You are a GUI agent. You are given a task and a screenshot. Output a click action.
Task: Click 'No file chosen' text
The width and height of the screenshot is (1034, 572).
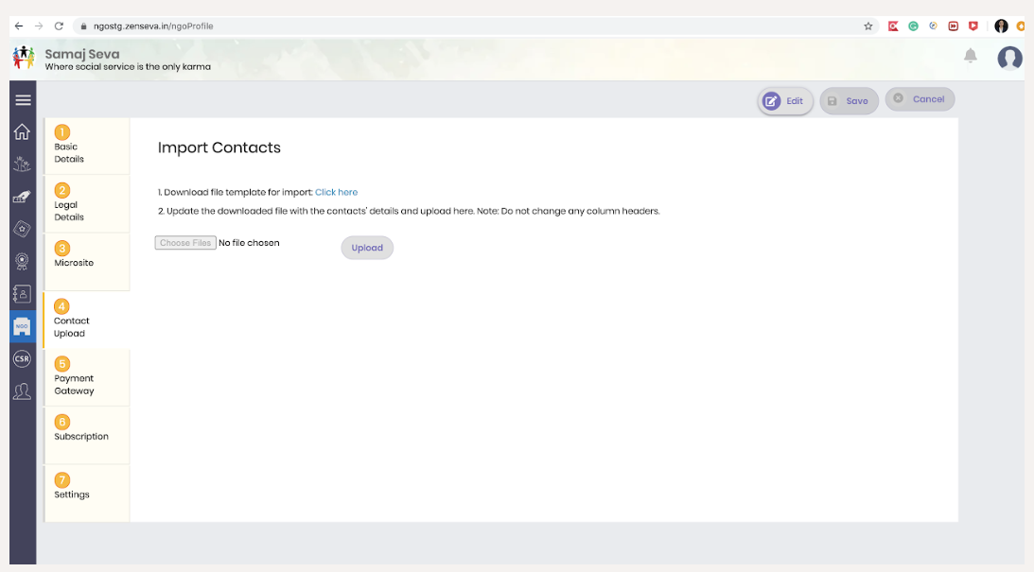[249, 242]
